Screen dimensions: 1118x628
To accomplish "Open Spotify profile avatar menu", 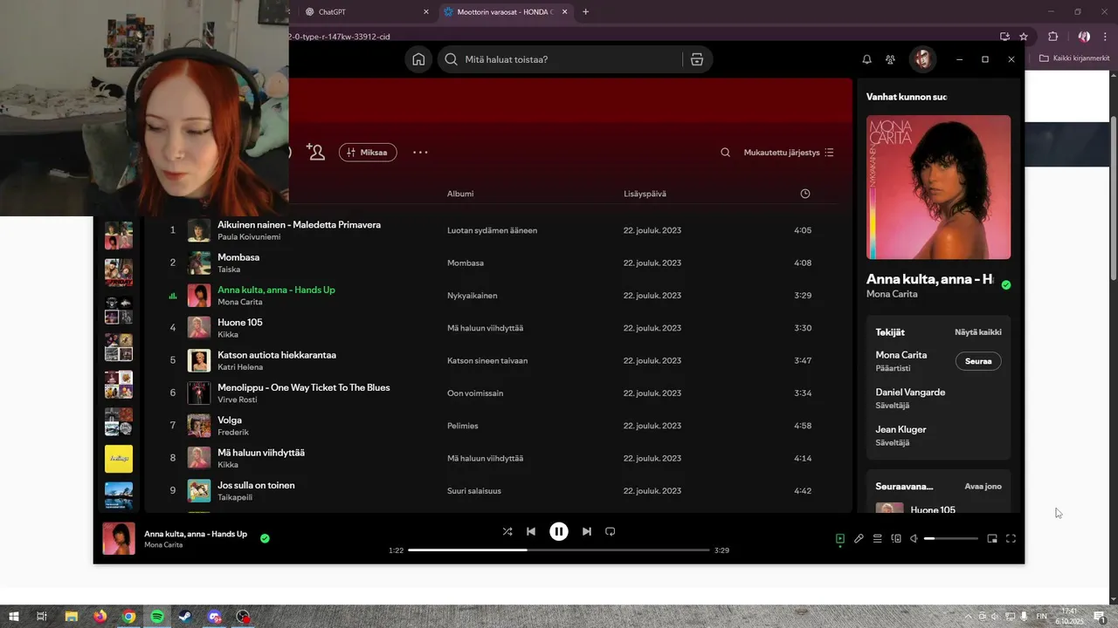I will 922,59.
